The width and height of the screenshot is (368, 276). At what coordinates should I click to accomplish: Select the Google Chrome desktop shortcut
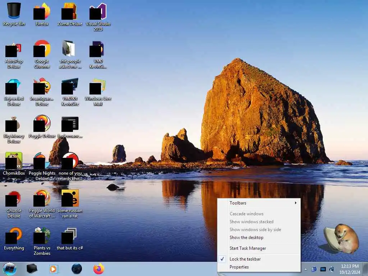click(42, 55)
